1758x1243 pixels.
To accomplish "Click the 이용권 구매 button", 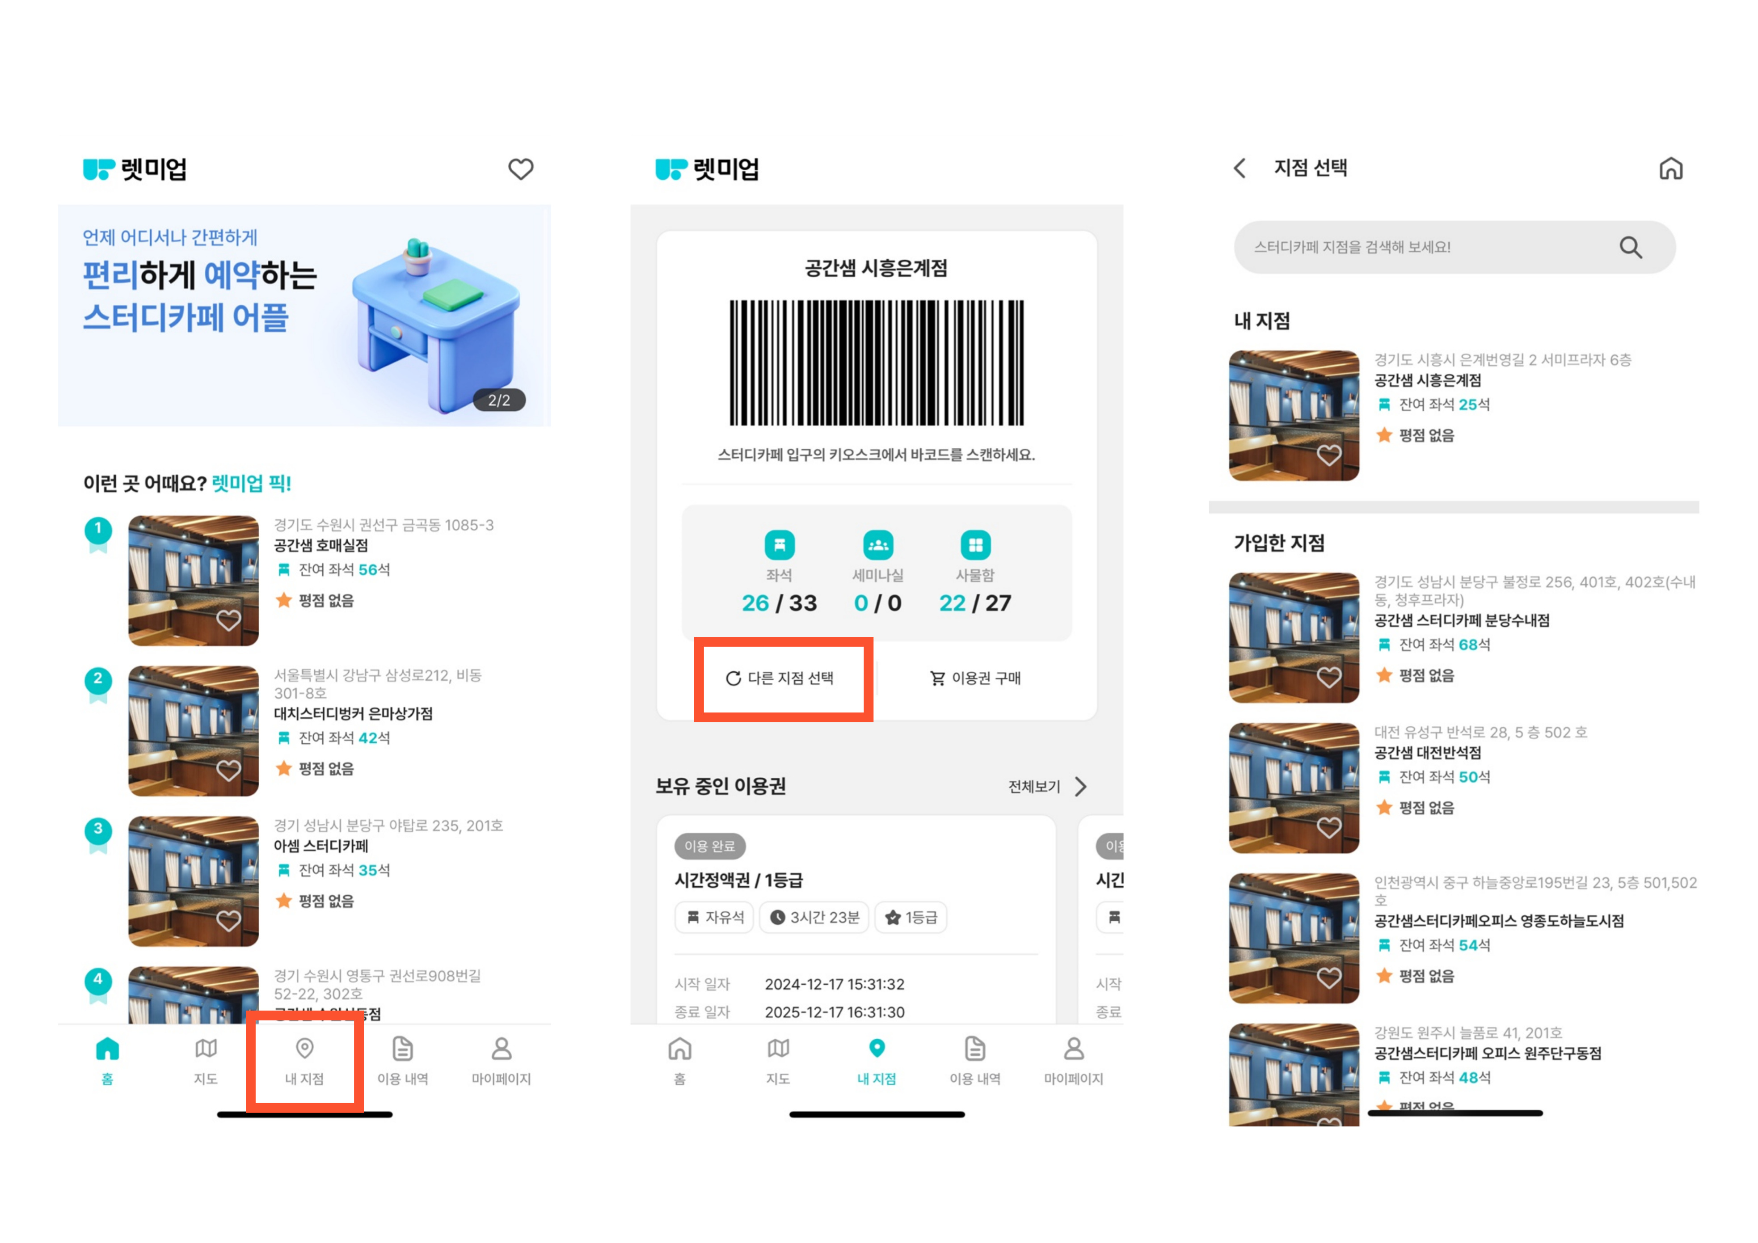I will [975, 678].
